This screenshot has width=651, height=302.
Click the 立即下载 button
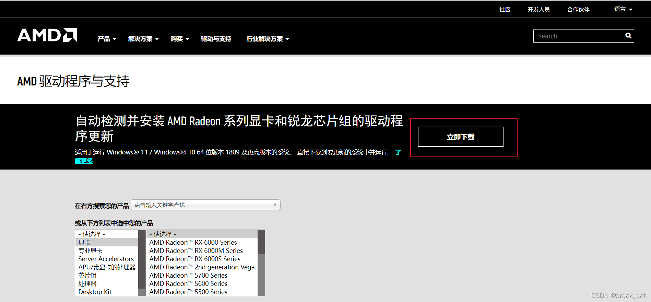460,137
